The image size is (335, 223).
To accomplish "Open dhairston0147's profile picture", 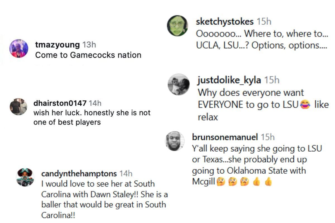I will (18, 106).
